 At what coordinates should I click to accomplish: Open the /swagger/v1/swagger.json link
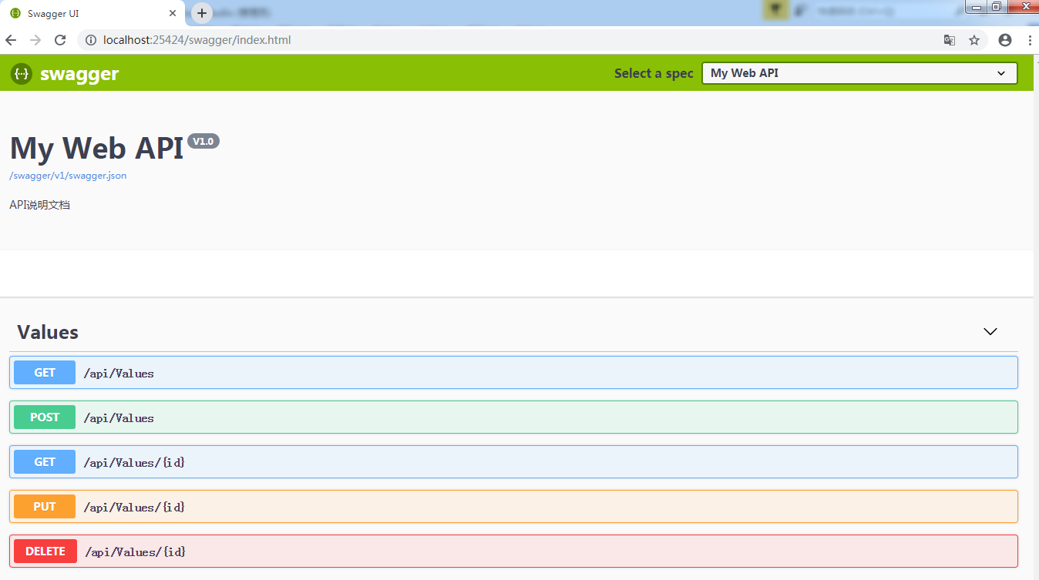(x=68, y=176)
